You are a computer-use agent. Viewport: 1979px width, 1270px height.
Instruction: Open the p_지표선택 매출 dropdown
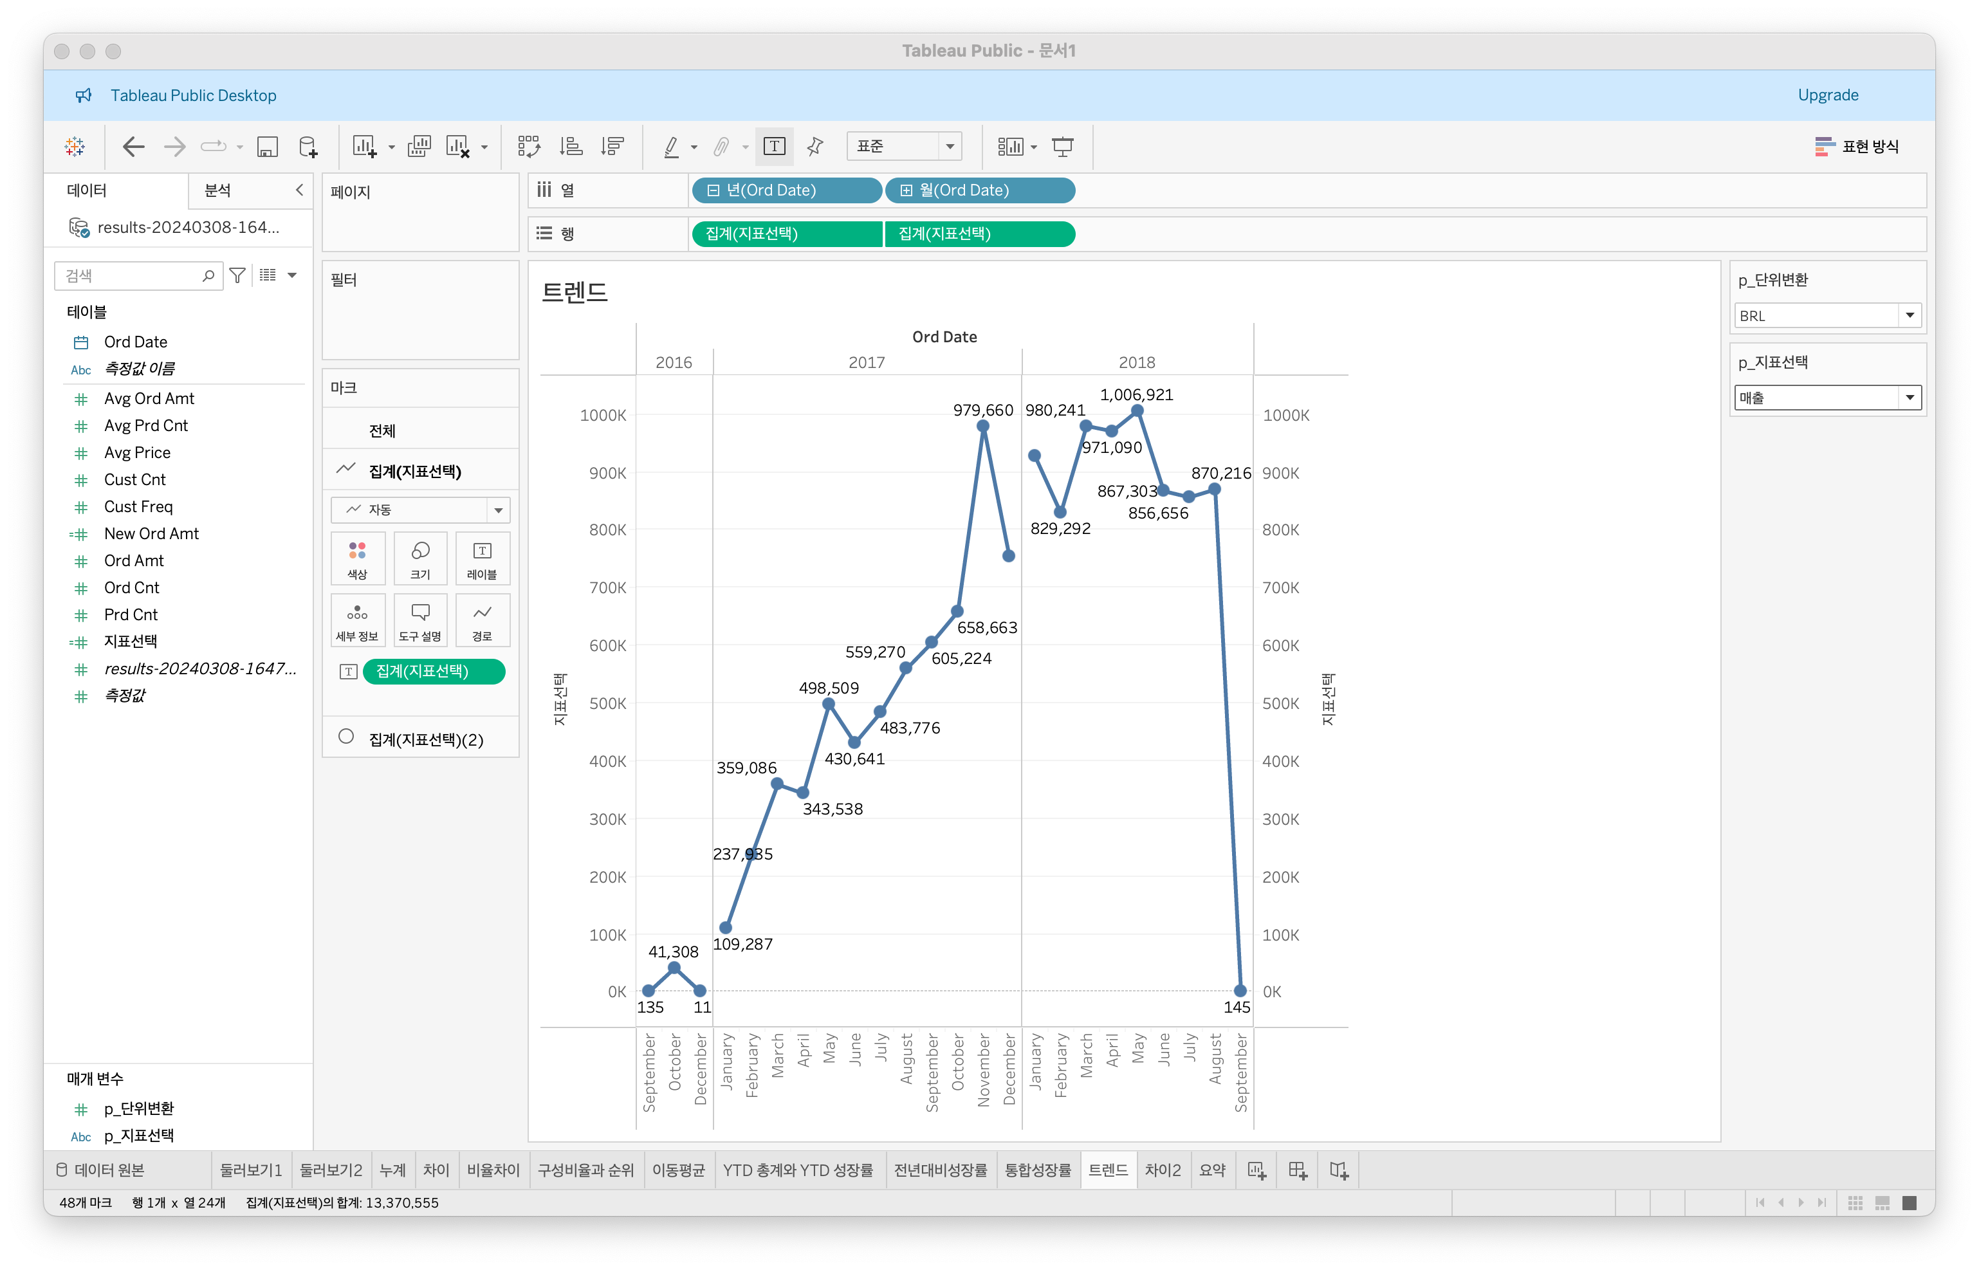pyautogui.click(x=1910, y=398)
